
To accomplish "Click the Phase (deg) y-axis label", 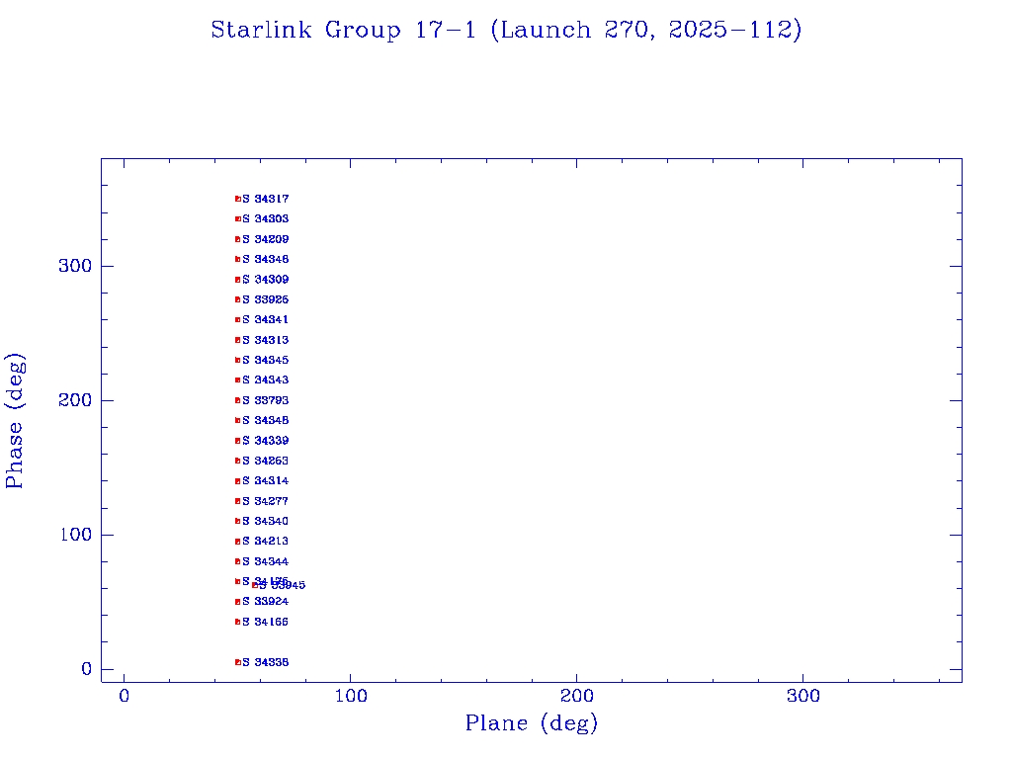I will click(x=15, y=420).
